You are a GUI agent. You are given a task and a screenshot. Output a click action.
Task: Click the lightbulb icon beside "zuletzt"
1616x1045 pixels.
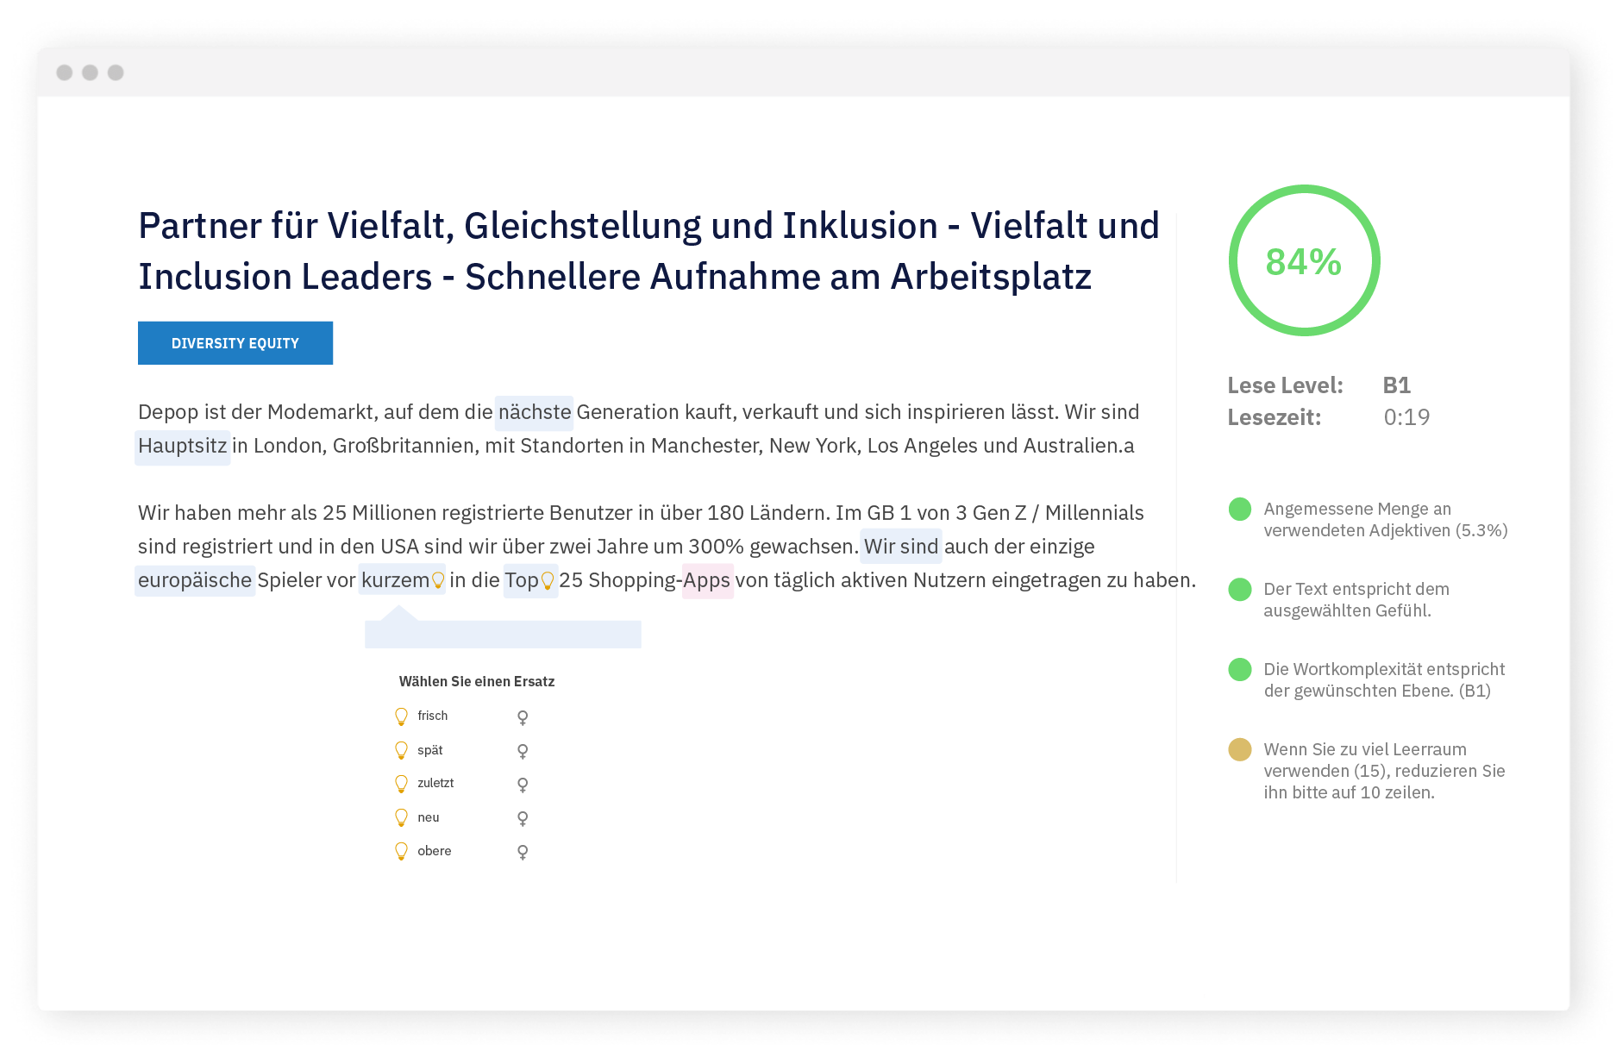tap(401, 784)
